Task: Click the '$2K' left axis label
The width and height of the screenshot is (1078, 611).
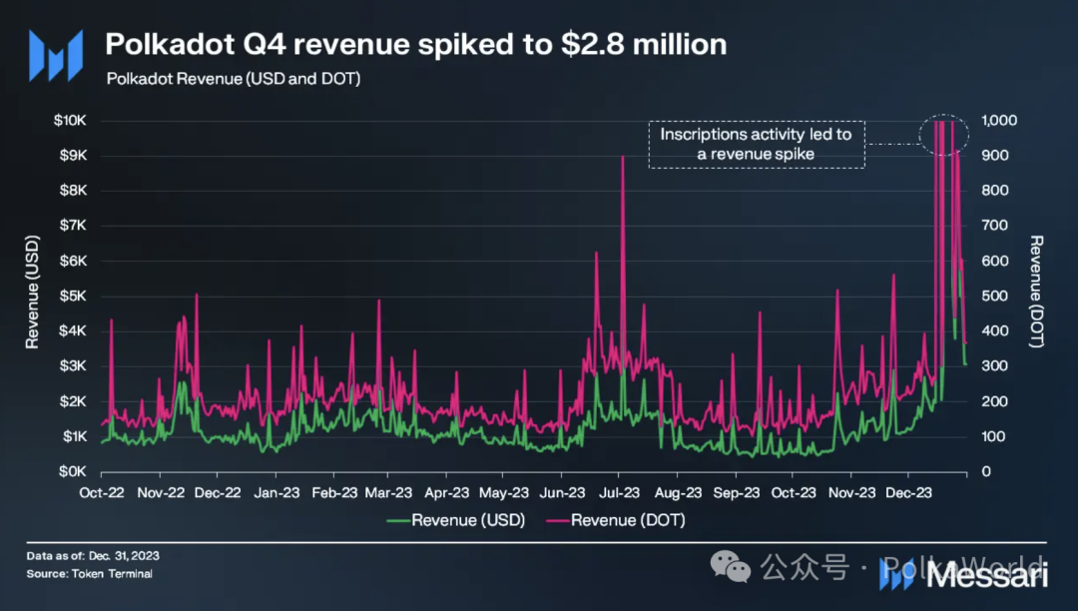Action: click(x=74, y=401)
